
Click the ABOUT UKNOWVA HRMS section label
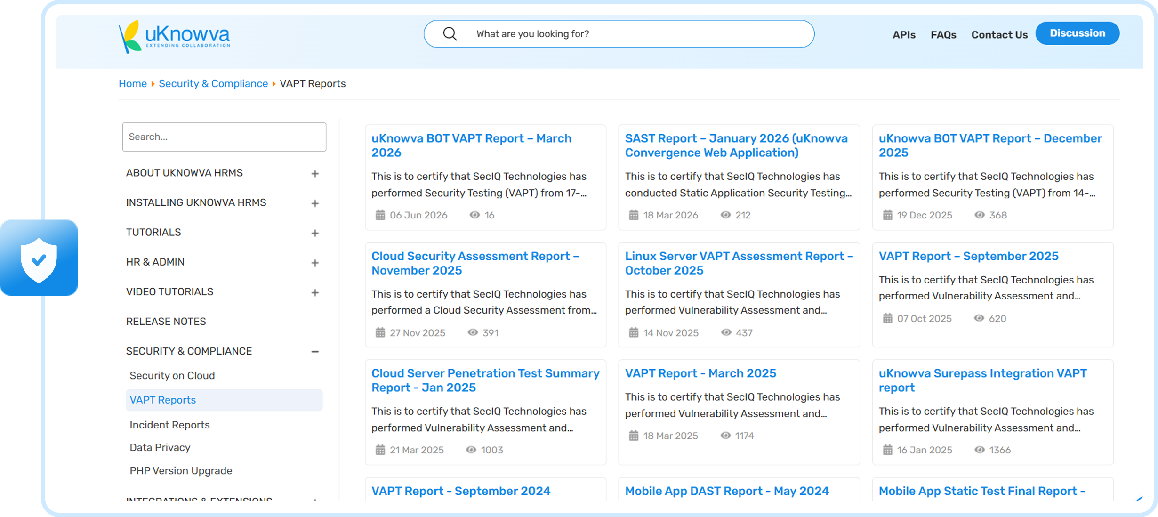tap(185, 173)
